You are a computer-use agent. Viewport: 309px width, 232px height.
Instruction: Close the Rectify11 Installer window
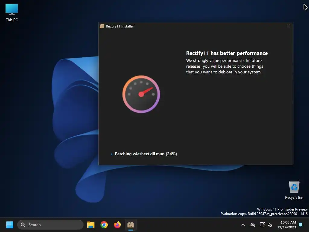tap(288, 26)
